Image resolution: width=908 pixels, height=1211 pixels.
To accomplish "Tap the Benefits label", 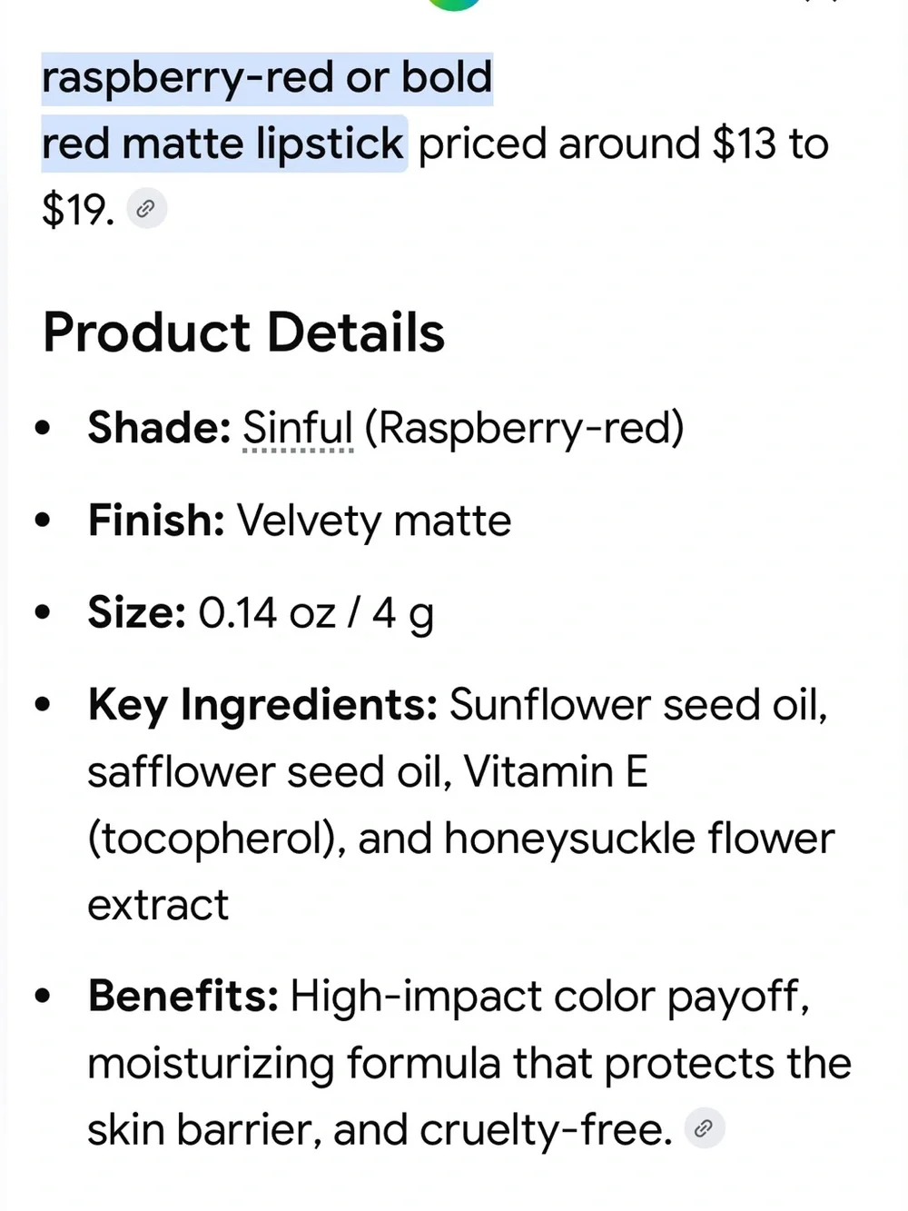I will (x=183, y=996).
